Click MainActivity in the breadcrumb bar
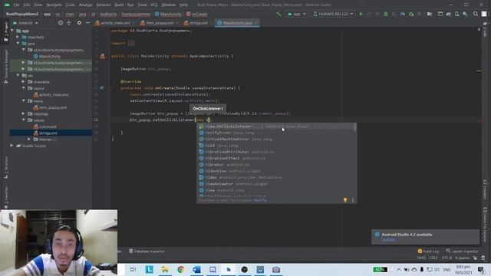Viewport: 491px width, 276px height. pyautogui.click(x=168, y=14)
